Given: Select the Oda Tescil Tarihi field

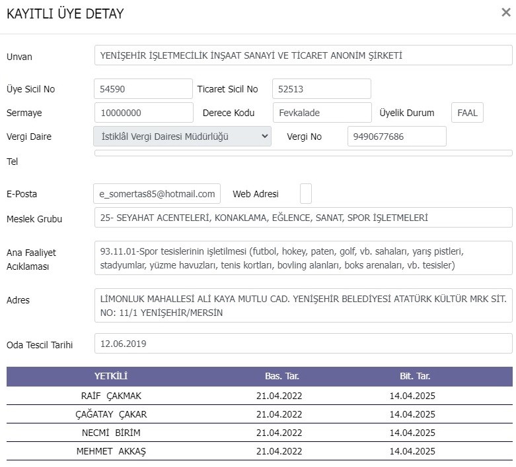Looking at the screenshot, I should pyautogui.click(x=303, y=344).
